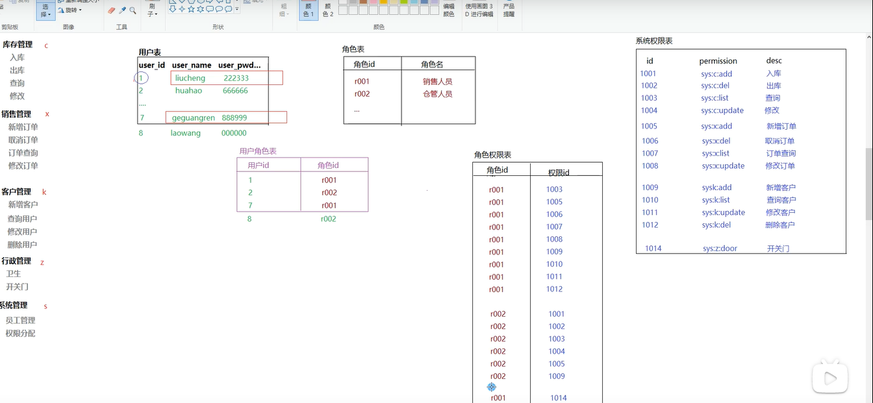The width and height of the screenshot is (873, 403).
Task: Activate the Magnifier zoom tool
Action: 133,10
